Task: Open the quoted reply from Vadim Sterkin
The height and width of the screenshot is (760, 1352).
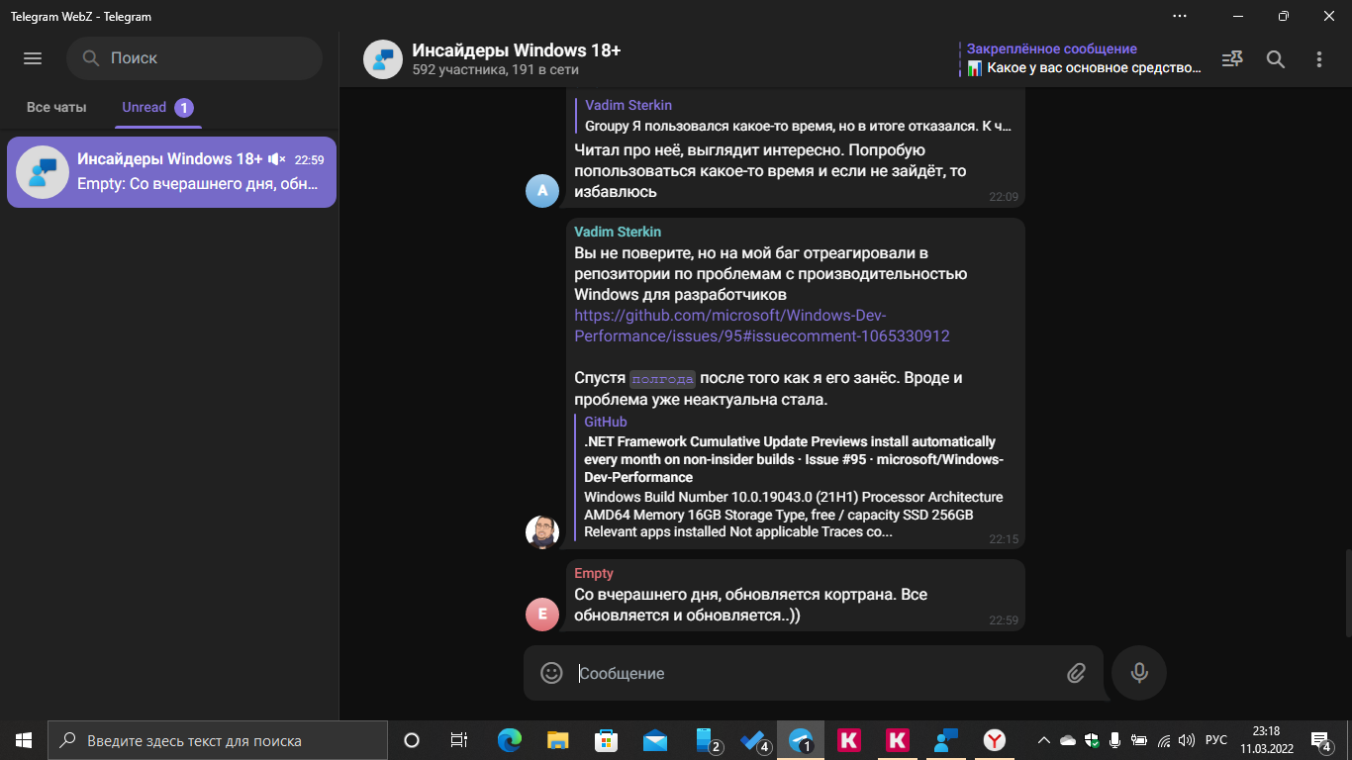Action: pos(795,115)
